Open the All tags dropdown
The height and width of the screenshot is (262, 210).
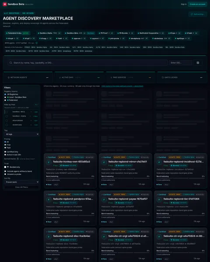pos(21,134)
